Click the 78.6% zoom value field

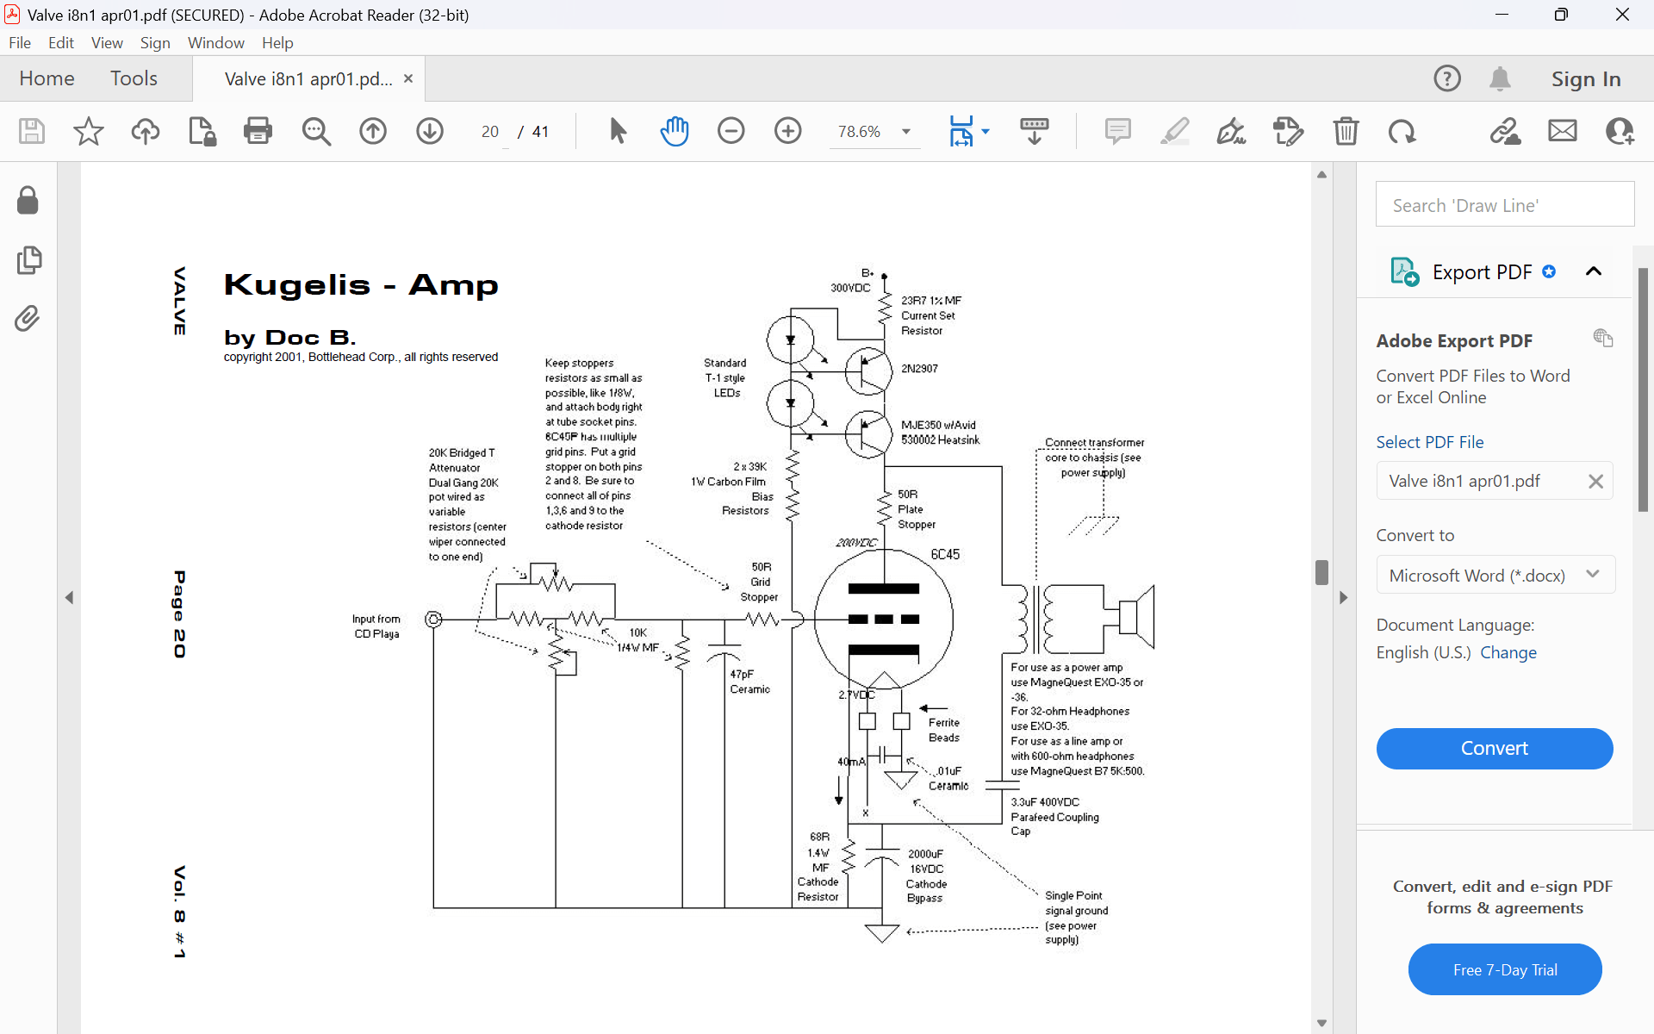point(860,131)
